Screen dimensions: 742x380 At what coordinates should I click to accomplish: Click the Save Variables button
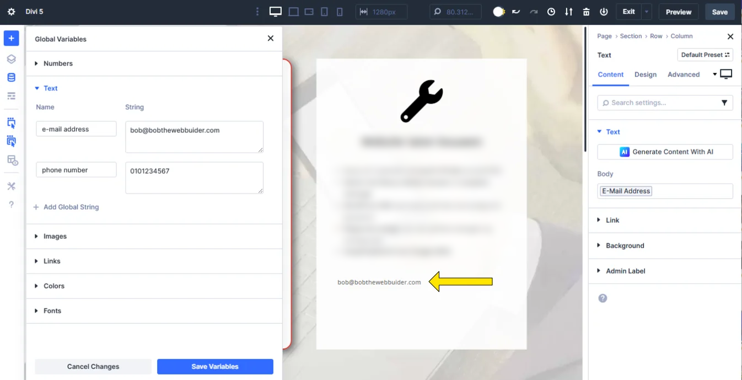tap(215, 366)
